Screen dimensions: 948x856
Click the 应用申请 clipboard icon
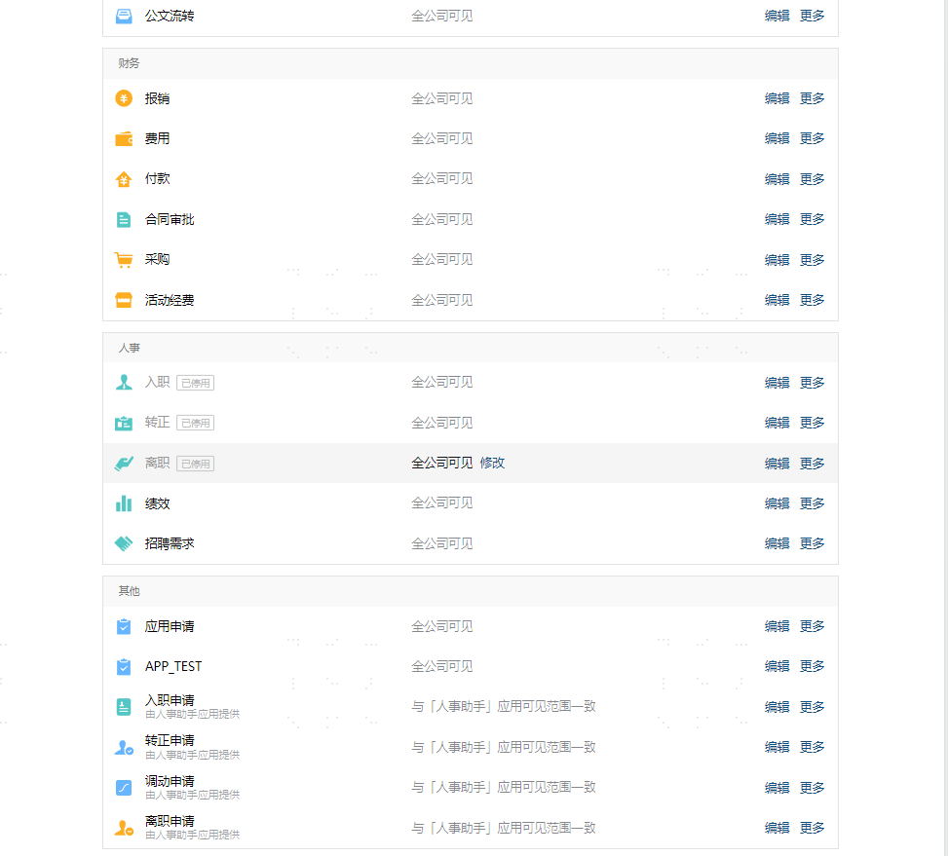[124, 626]
